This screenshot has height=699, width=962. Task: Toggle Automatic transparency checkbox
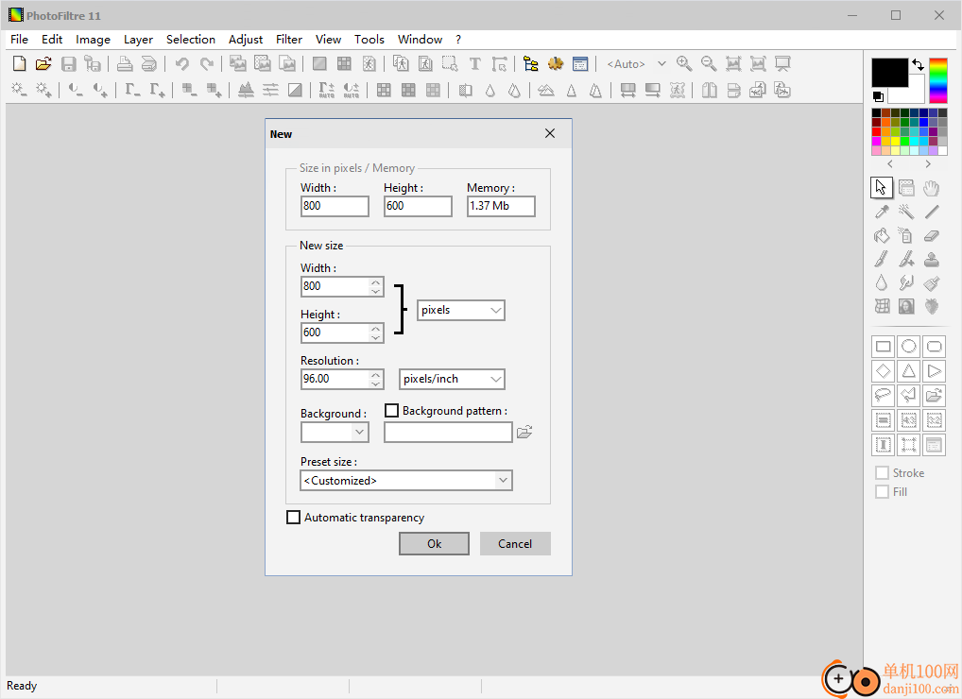coord(293,518)
